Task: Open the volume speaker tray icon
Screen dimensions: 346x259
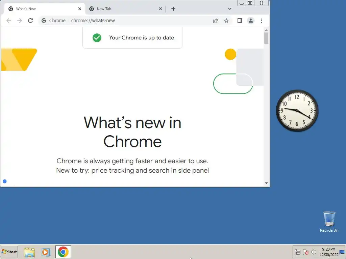Action: click(x=314, y=252)
